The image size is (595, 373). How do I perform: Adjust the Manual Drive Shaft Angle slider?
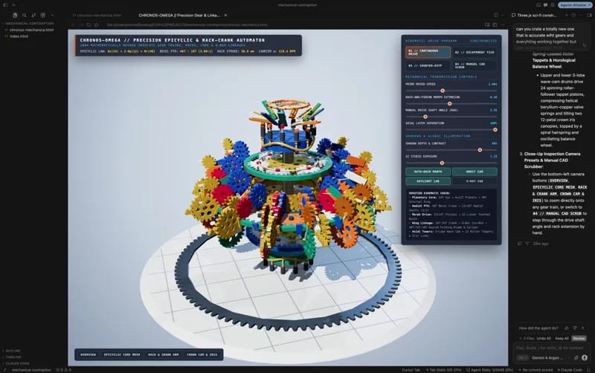click(451, 117)
